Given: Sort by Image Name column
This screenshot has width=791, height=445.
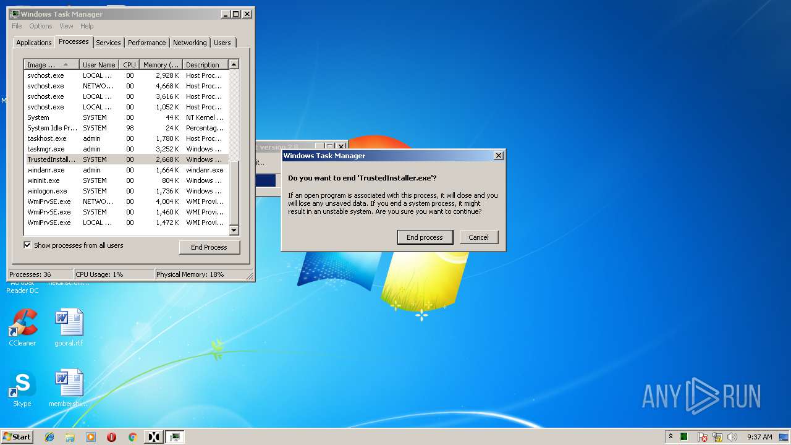Looking at the screenshot, I should pos(52,65).
